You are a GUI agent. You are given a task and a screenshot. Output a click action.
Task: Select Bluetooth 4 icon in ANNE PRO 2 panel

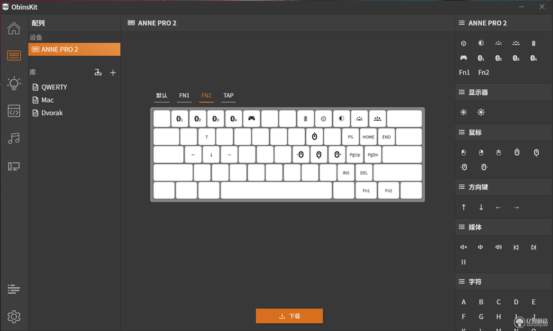click(534, 58)
